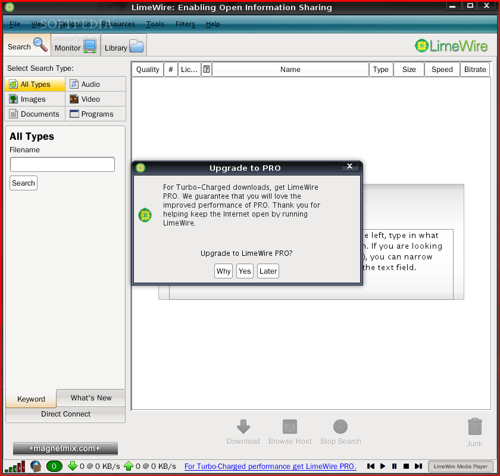This screenshot has height=476, width=500.
Task: Switch to the What's New tab
Action: (91, 398)
